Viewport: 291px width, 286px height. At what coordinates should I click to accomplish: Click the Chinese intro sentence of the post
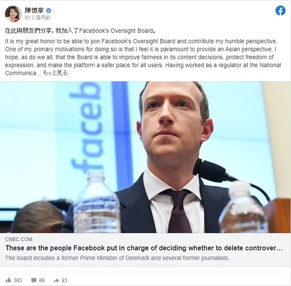(81, 31)
